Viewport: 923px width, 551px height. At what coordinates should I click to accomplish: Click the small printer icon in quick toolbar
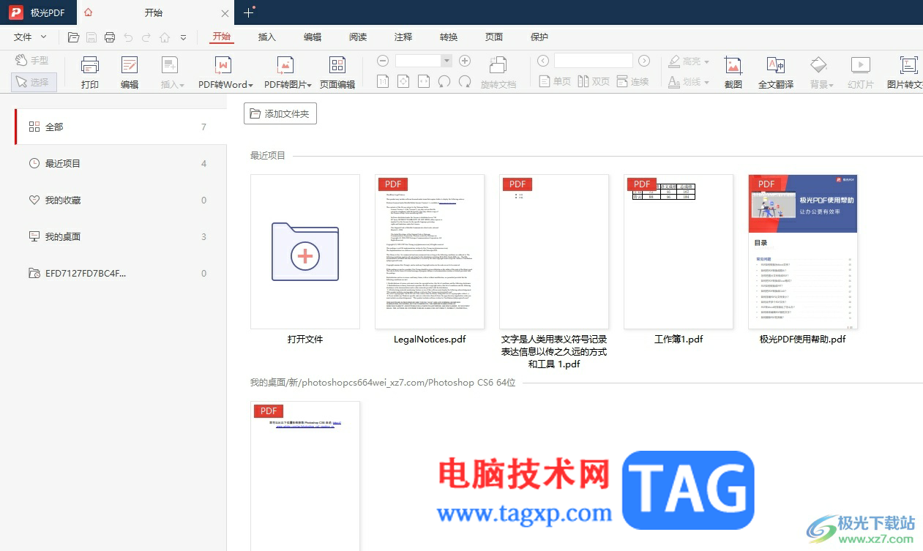click(x=110, y=37)
